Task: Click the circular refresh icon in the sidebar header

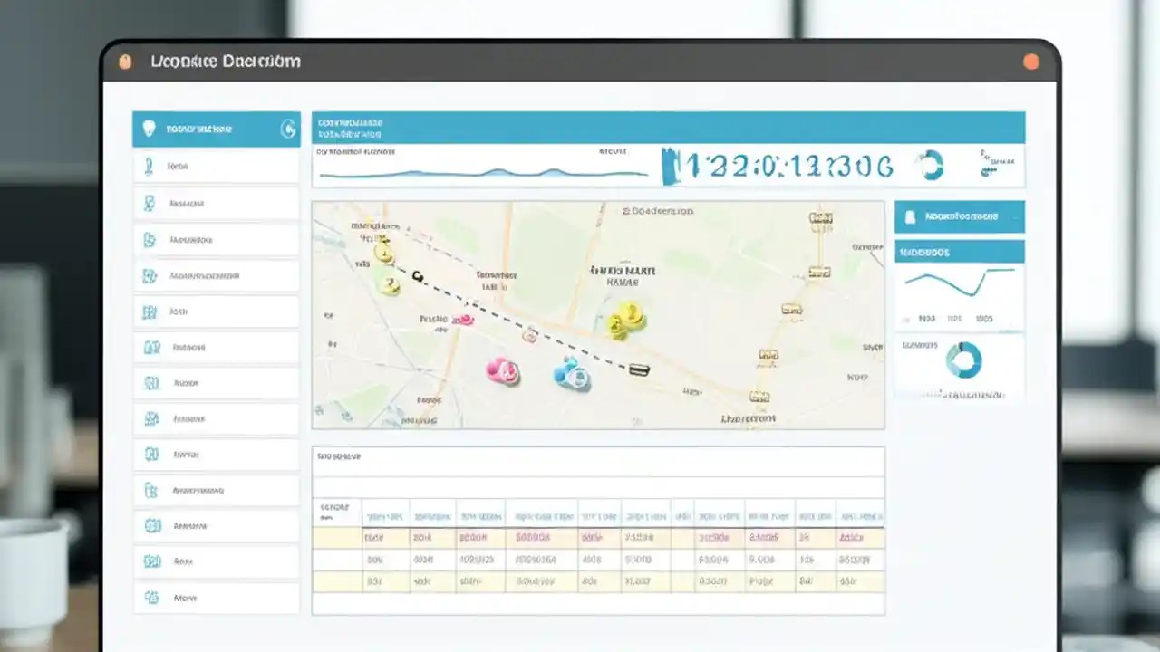Action: (x=288, y=129)
